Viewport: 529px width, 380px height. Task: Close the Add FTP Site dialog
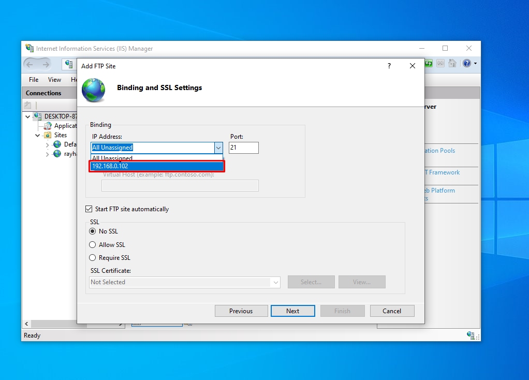pyautogui.click(x=412, y=66)
